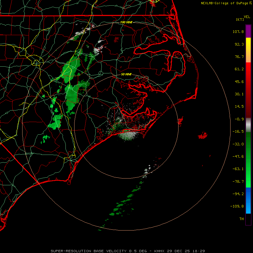This screenshot has width=253, height=253.
Task: Click the 14.5 velocity scale value
Action: coord(239,107)
